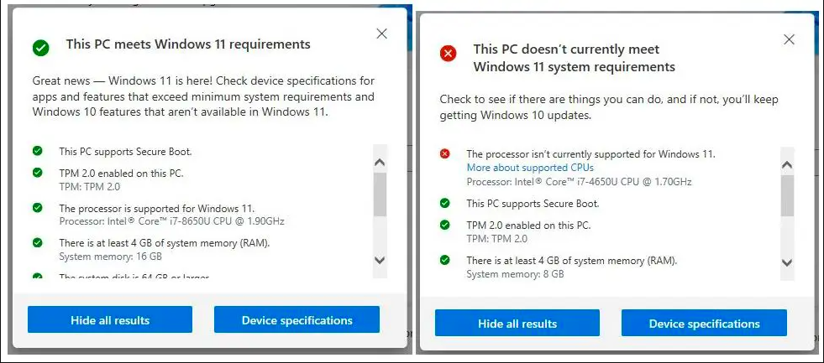Click the large green checkmark beside the left dialog title
The image size is (824, 363).
pyautogui.click(x=40, y=47)
